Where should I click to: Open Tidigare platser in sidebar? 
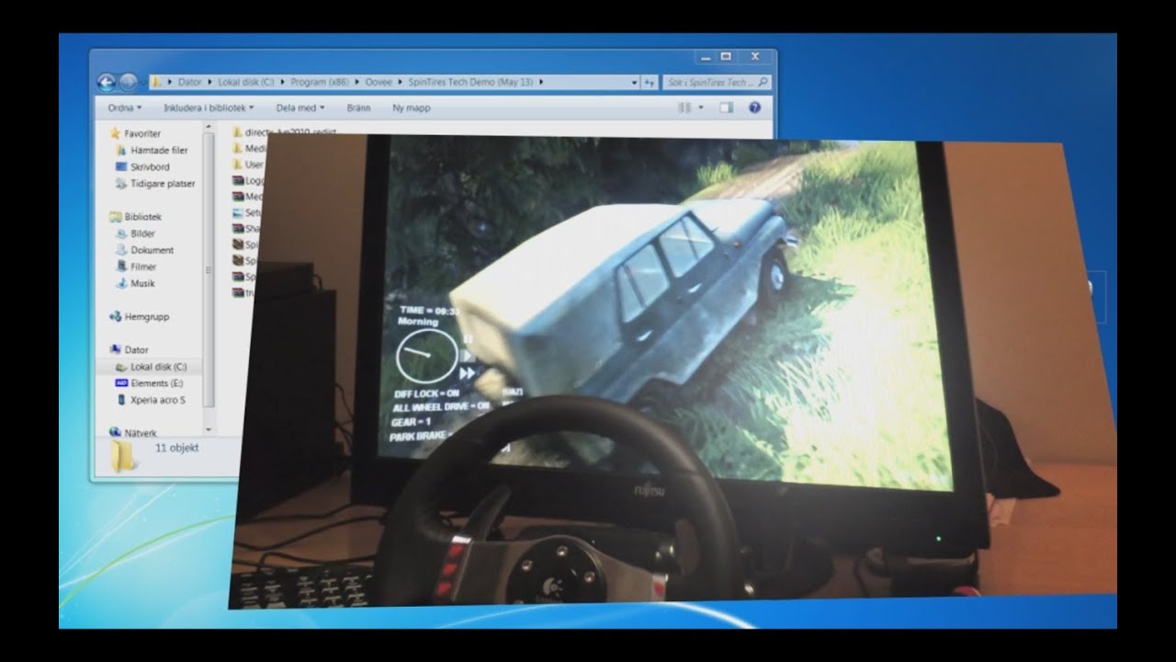pyautogui.click(x=163, y=184)
